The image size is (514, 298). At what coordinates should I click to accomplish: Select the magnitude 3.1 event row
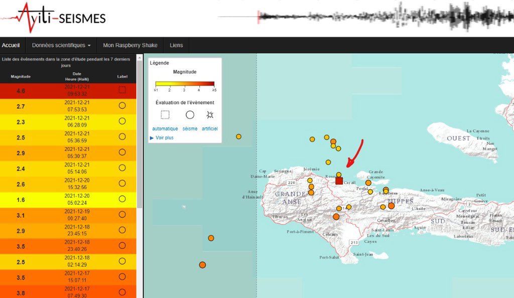[68, 215]
